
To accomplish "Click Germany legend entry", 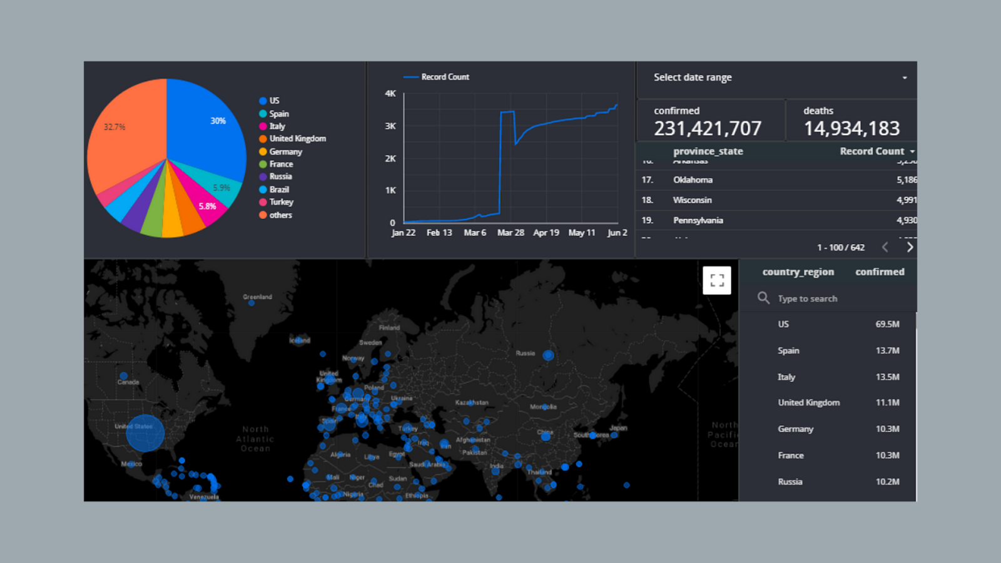I will [x=280, y=151].
